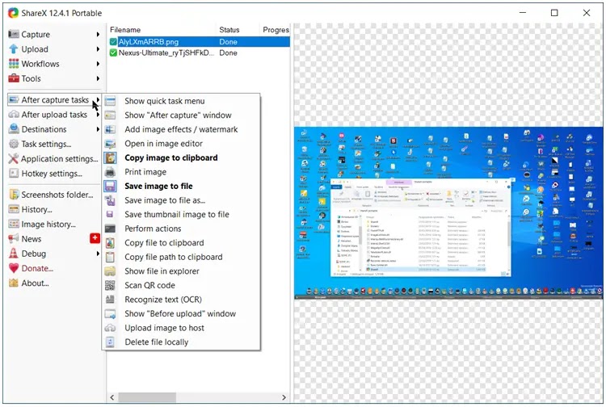Click the red news notification badge
This screenshot has height=407, width=606.
pos(95,238)
